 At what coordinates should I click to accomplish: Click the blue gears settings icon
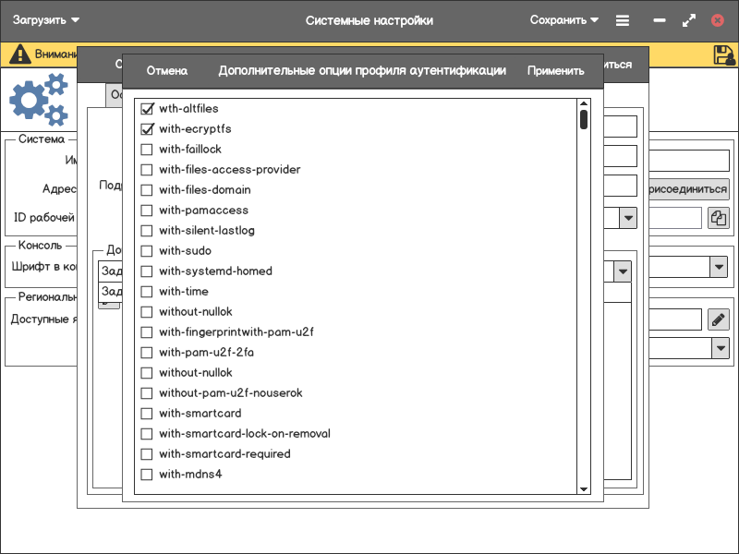coord(37,100)
